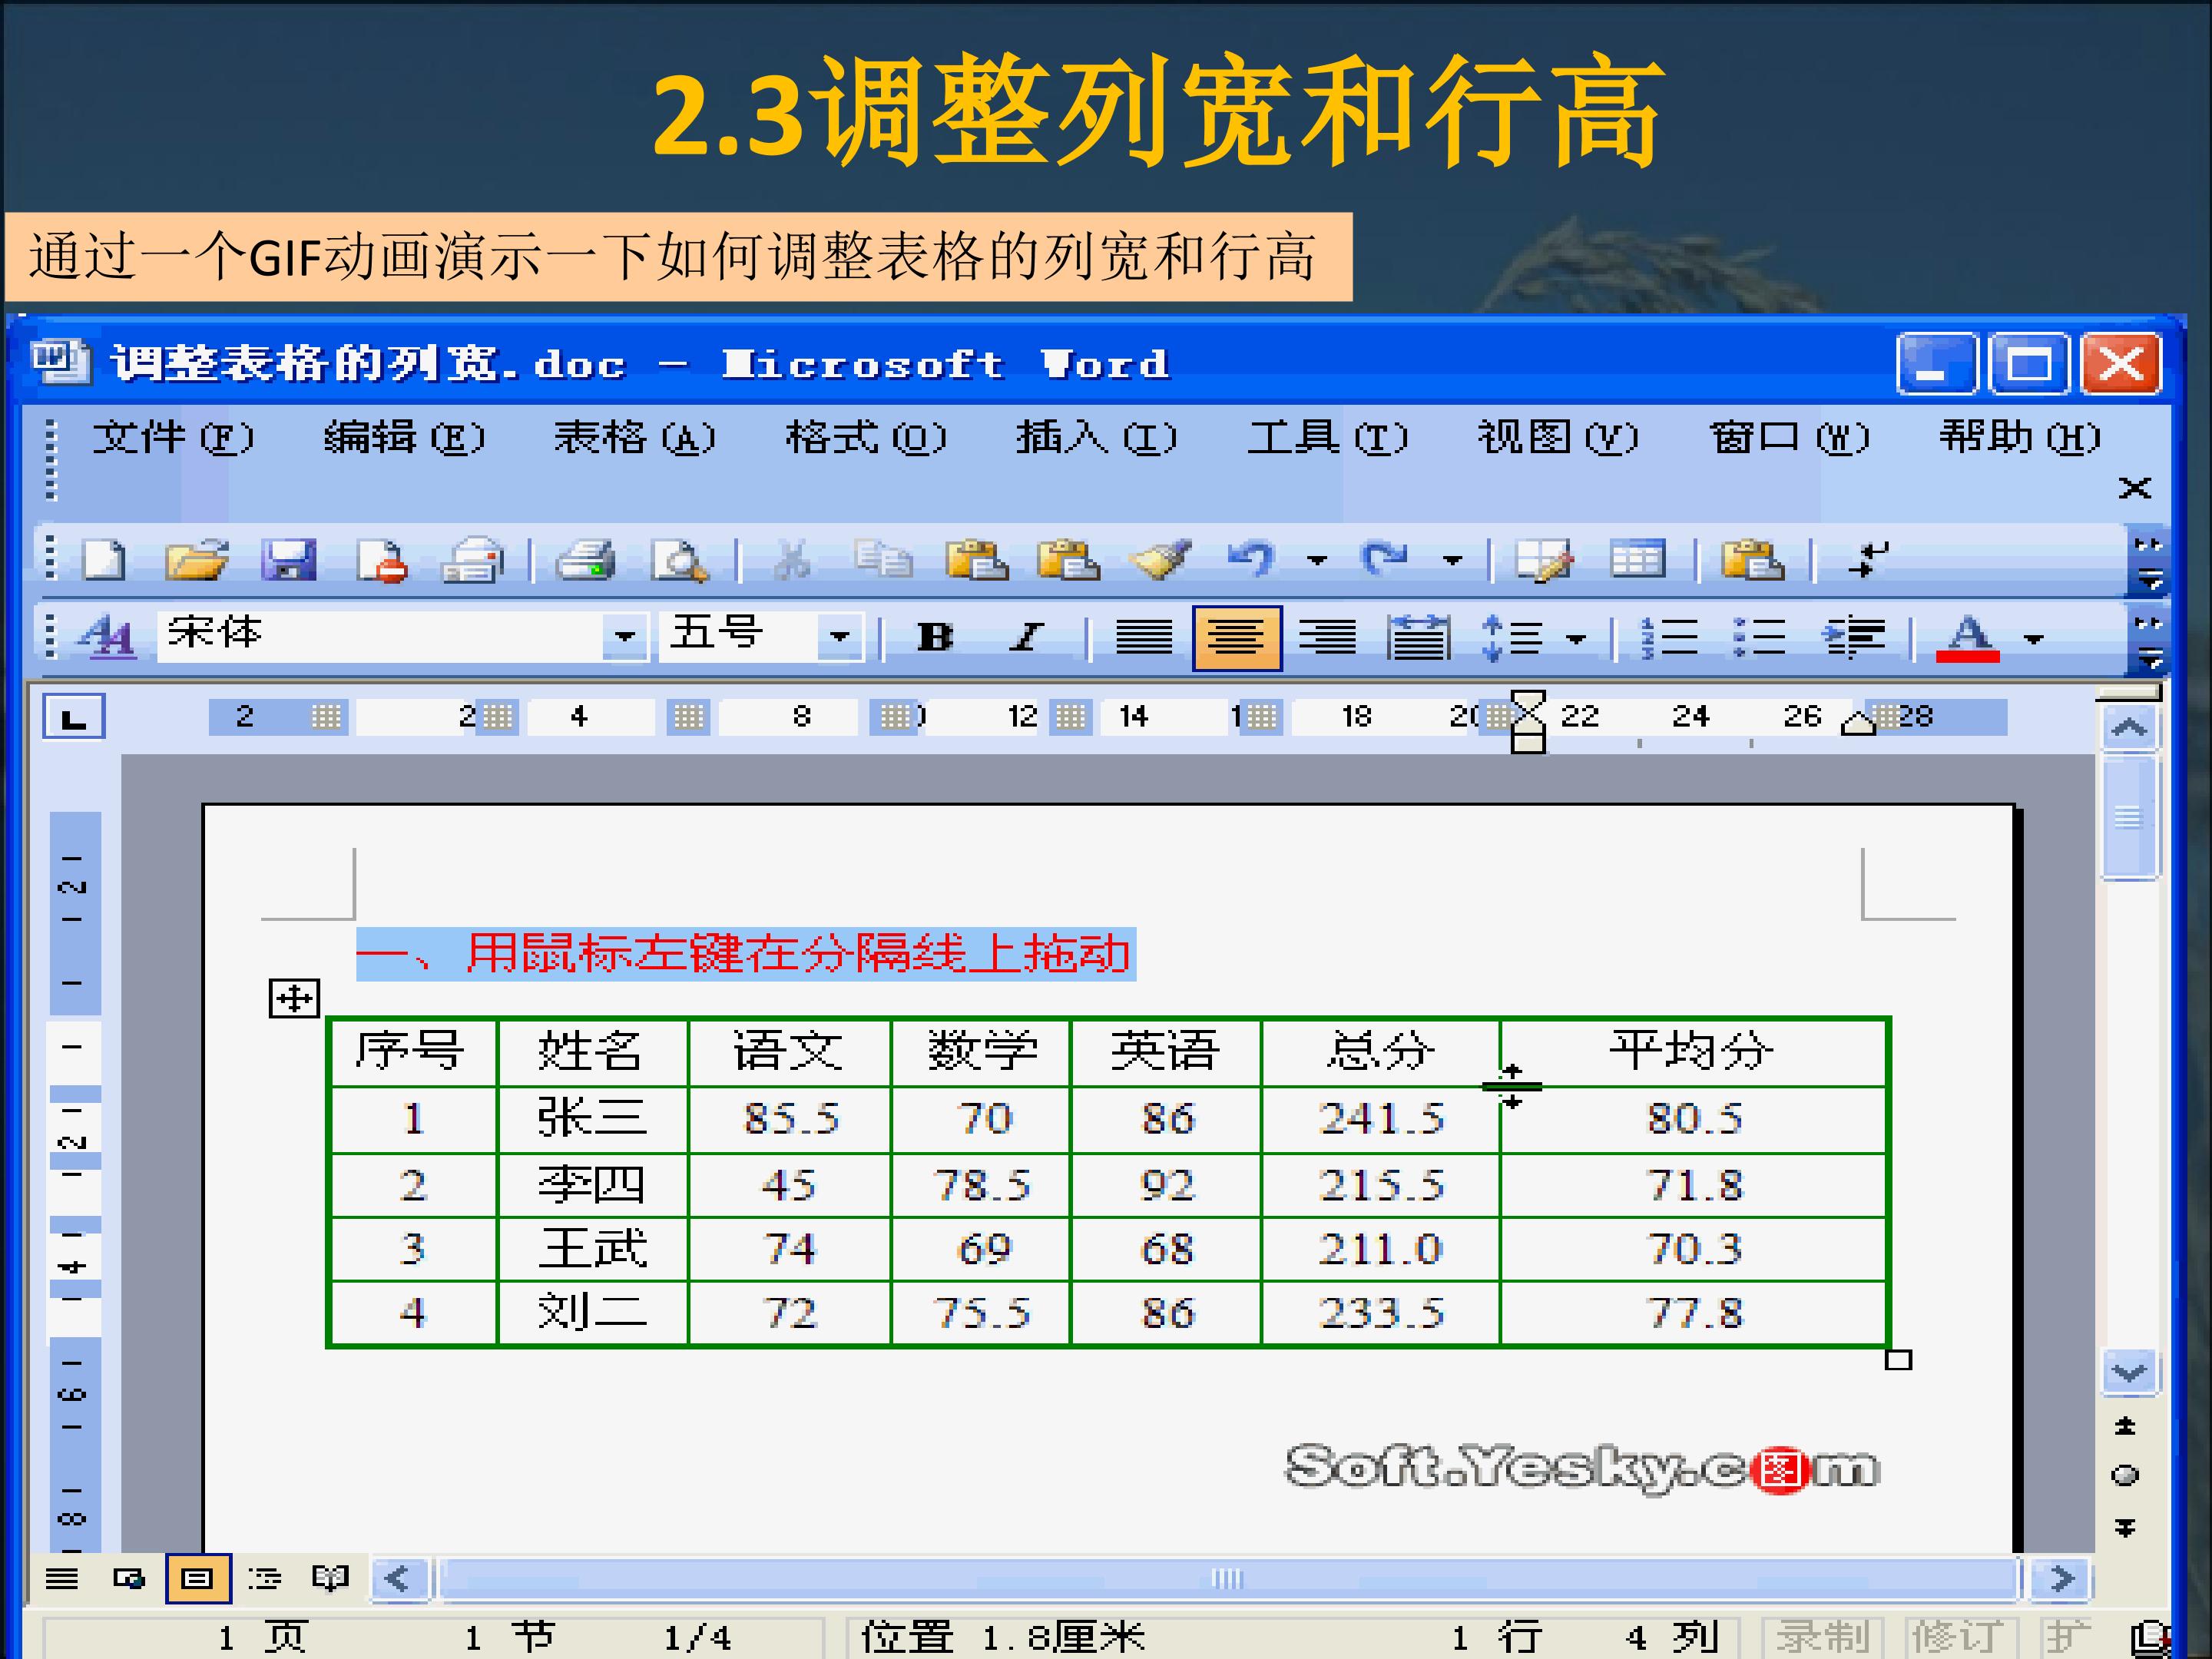The height and width of the screenshot is (1659, 2212).
Task: Click the Undo arrow icon
Action: [1251, 558]
